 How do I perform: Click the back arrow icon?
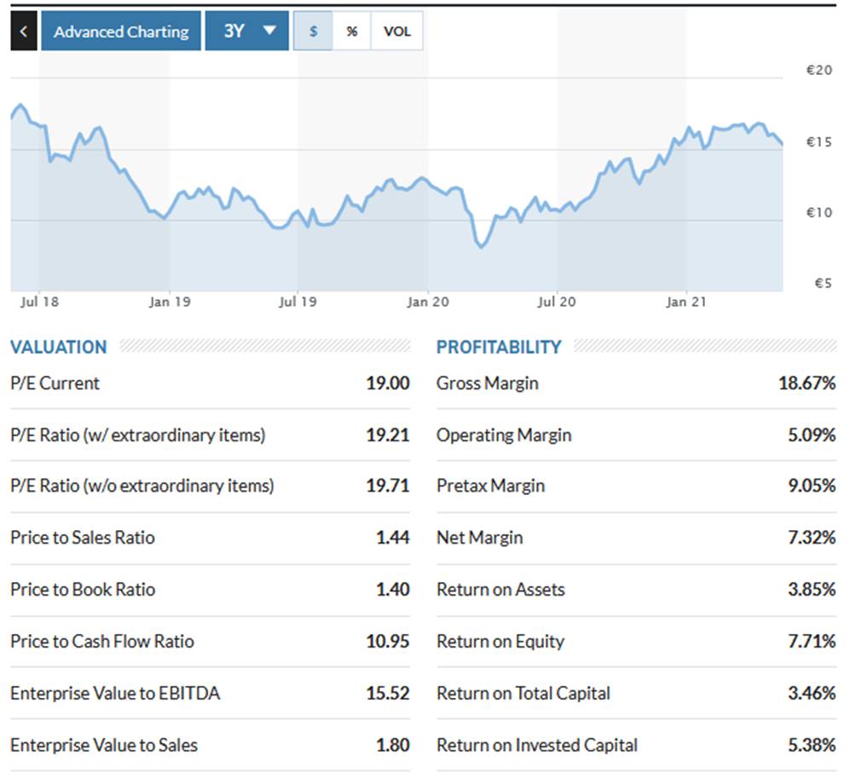click(24, 32)
